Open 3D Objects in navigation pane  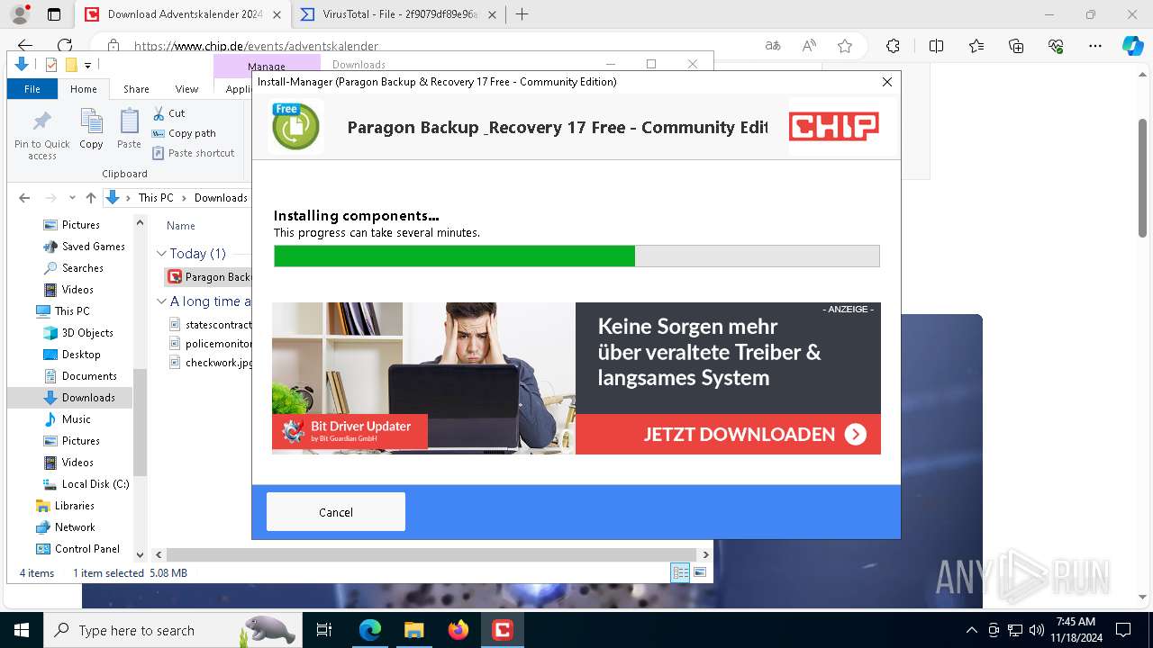pyautogui.click(x=77, y=333)
